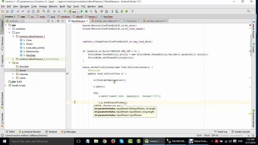Image resolution: width=258 pixels, height=145 pixels.
Task: Close the NewData.java tab
Action: point(87,21)
